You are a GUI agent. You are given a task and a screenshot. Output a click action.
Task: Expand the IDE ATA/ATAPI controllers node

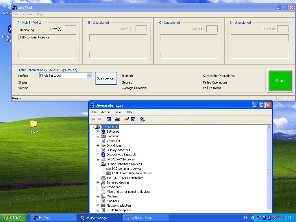[x=98, y=178]
